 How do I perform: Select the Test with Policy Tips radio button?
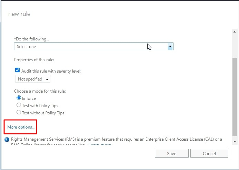[x=19, y=105]
